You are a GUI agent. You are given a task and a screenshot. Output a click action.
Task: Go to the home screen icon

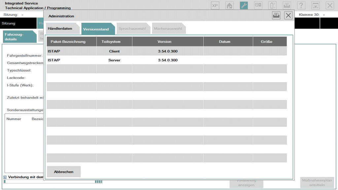pyautogui.click(x=229, y=5)
